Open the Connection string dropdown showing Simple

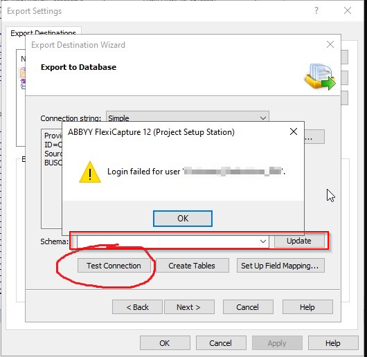coord(188,118)
